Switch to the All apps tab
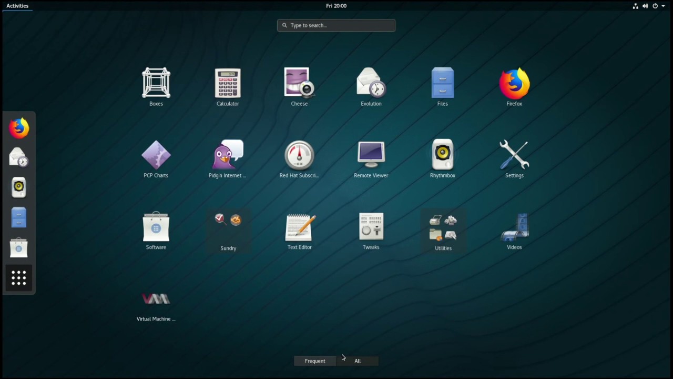673x379 pixels. click(358, 361)
